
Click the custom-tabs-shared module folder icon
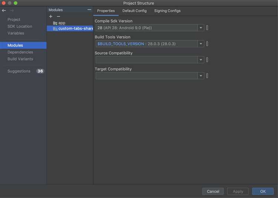tap(55, 28)
